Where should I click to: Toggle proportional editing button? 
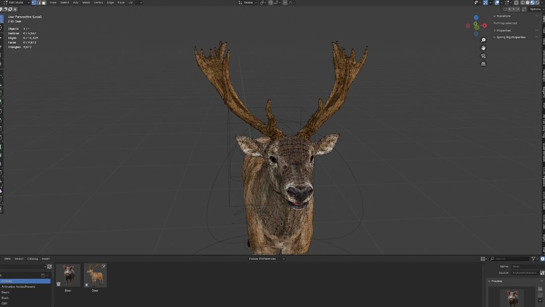click(x=285, y=3)
